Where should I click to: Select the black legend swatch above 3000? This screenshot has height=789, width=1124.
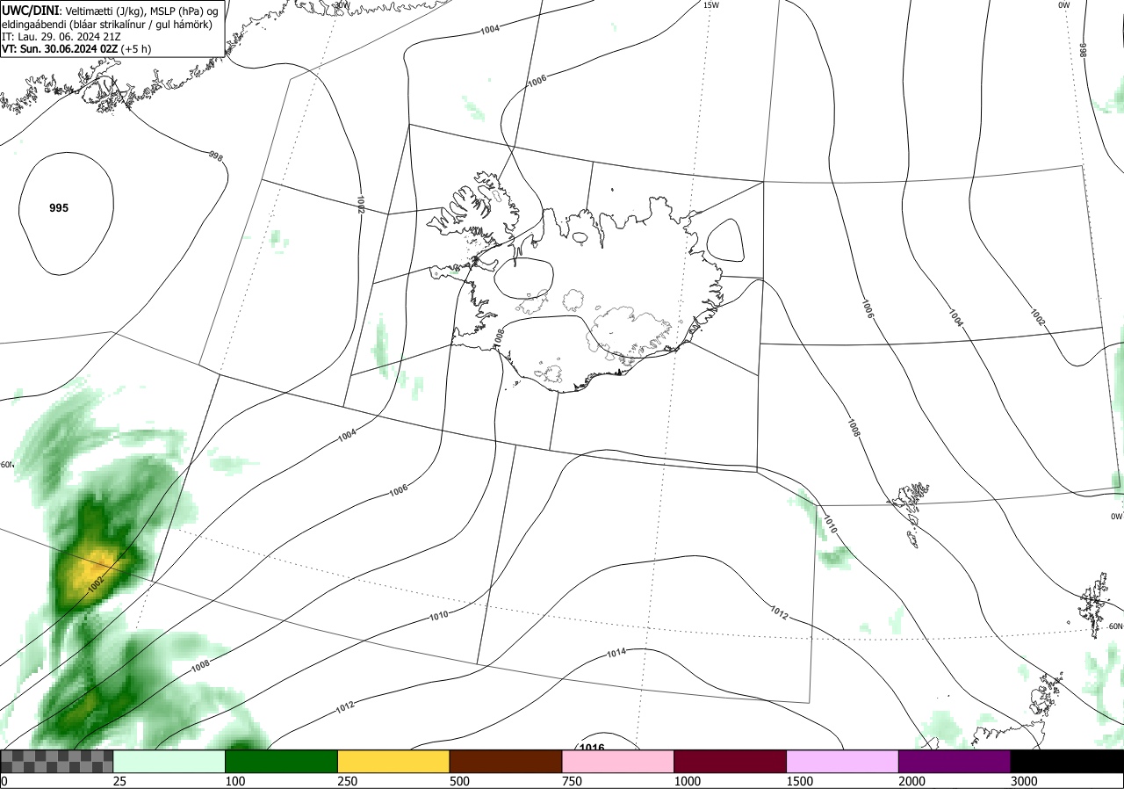click(1067, 761)
